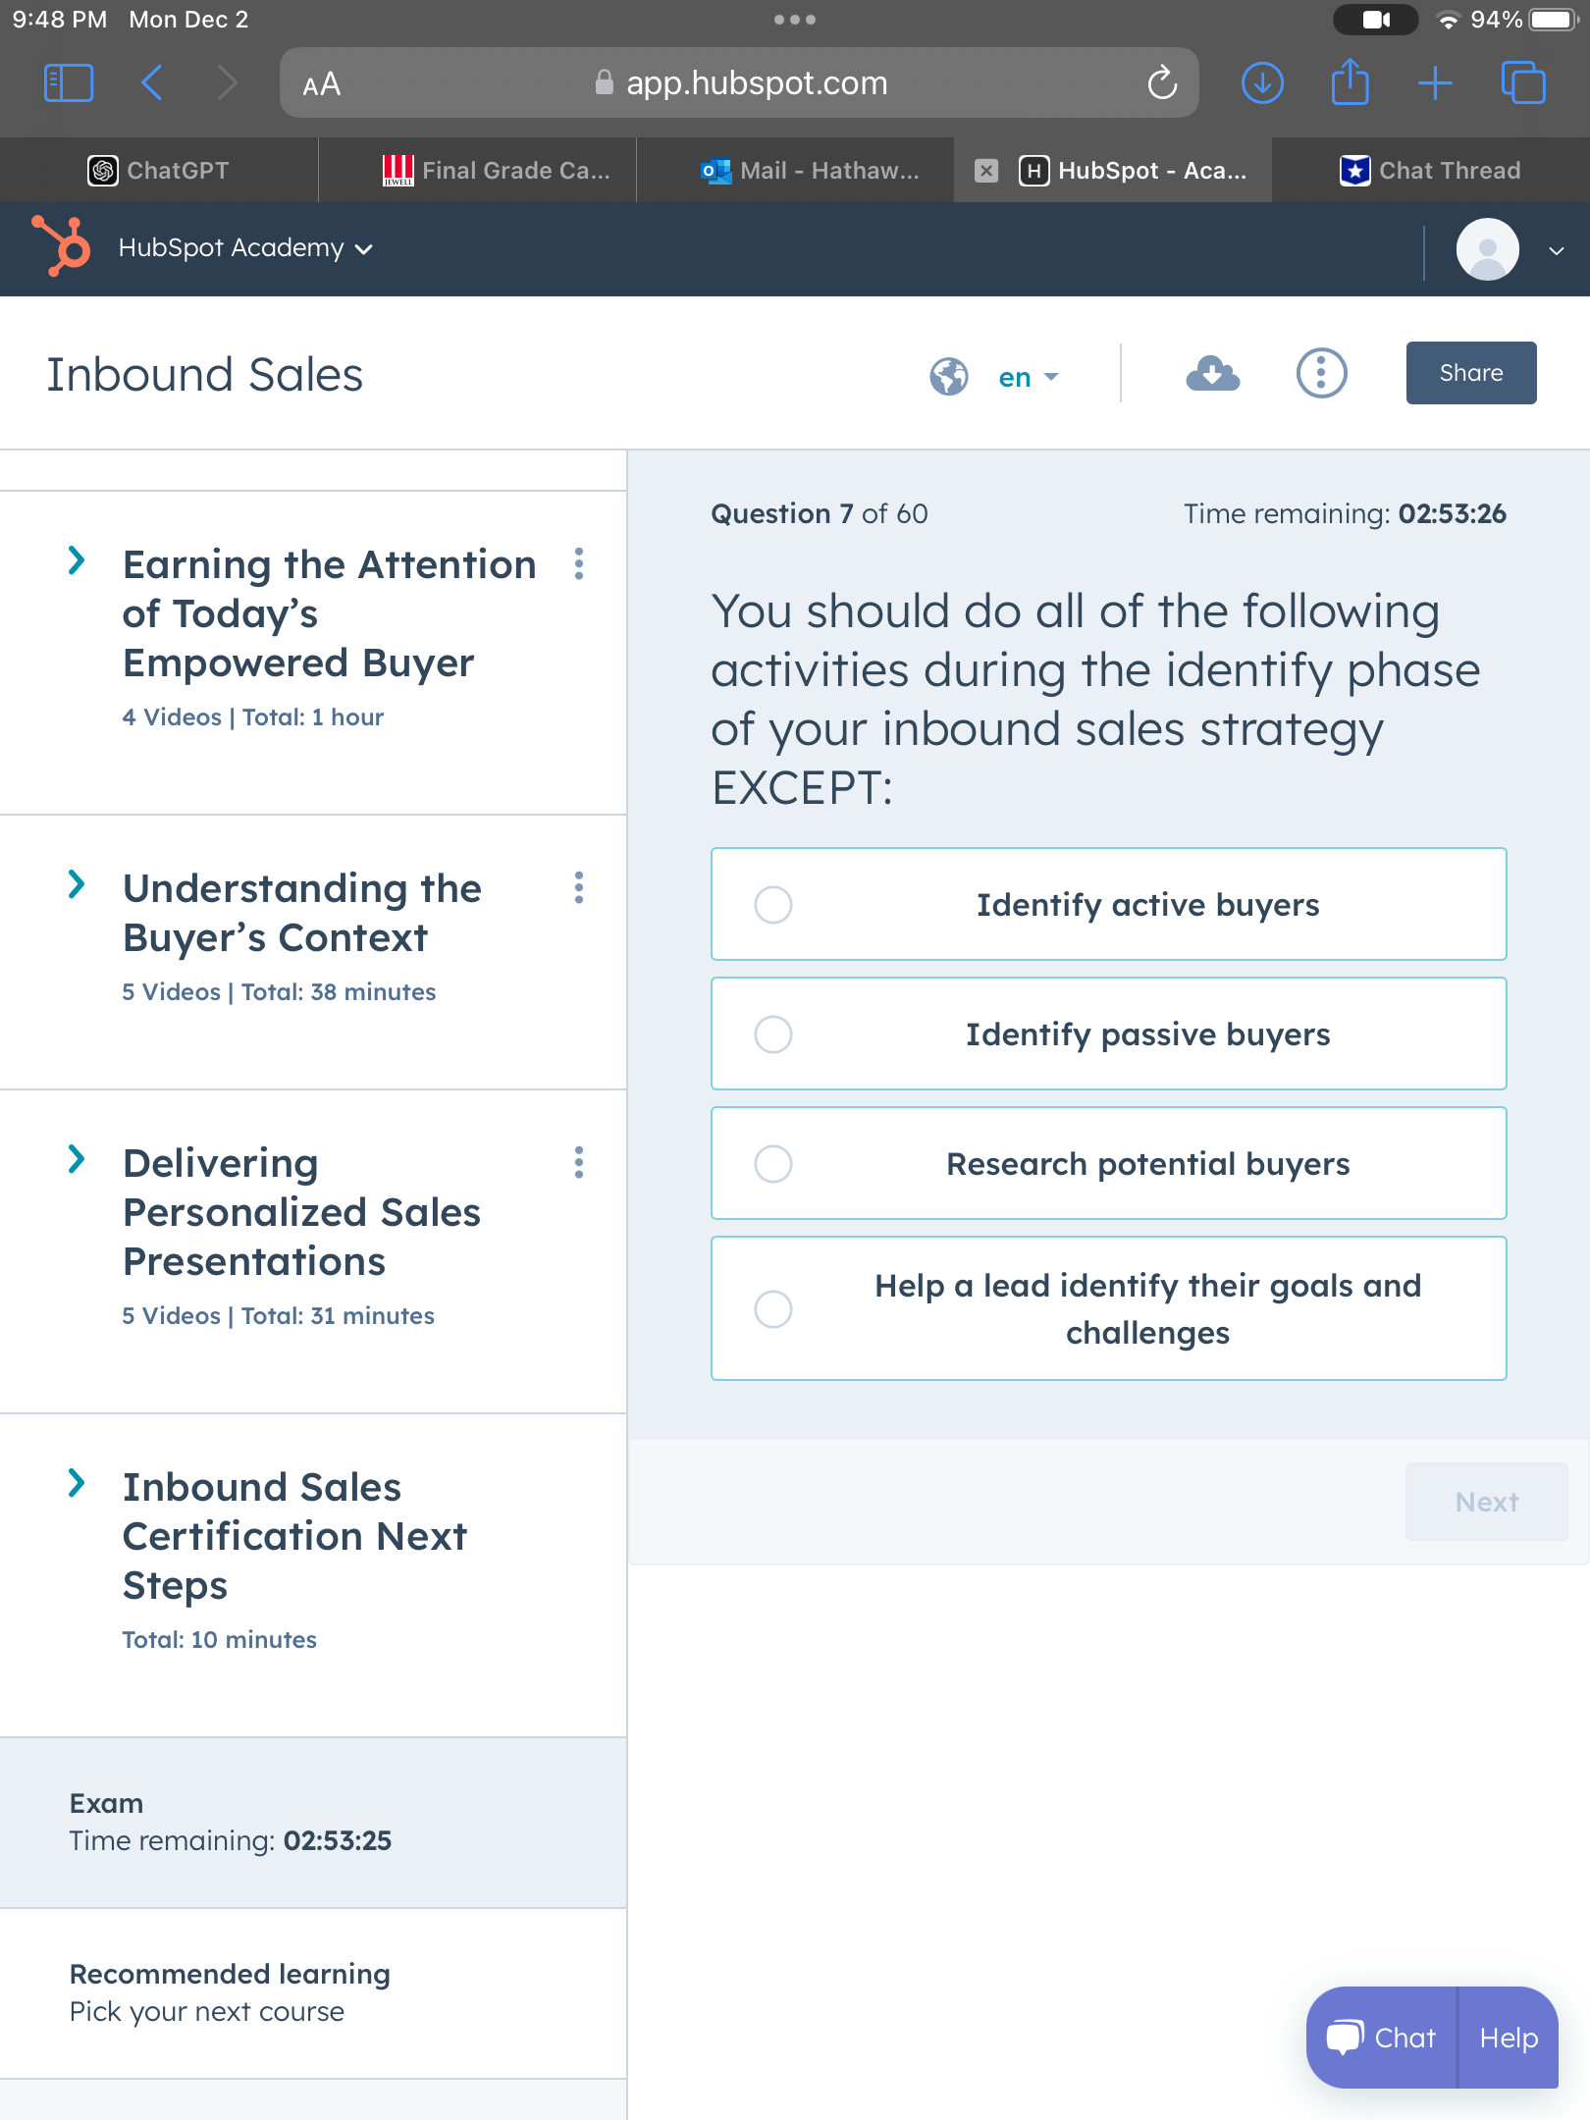This screenshot has width=1590, height=2120.
Task: Choose "Help a lead identify their goals" option
Action: 1109,1308
